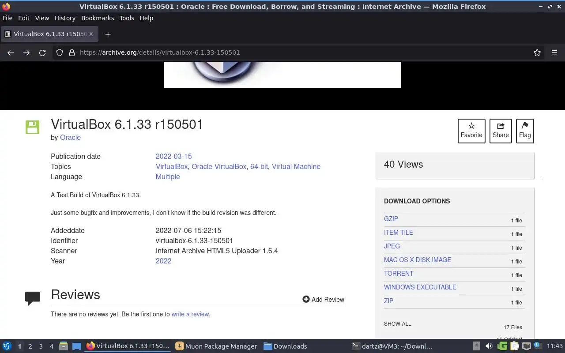Screen dimensions: 565x353
Task: Click the Add Review plus icon
Action: (306, 299)
